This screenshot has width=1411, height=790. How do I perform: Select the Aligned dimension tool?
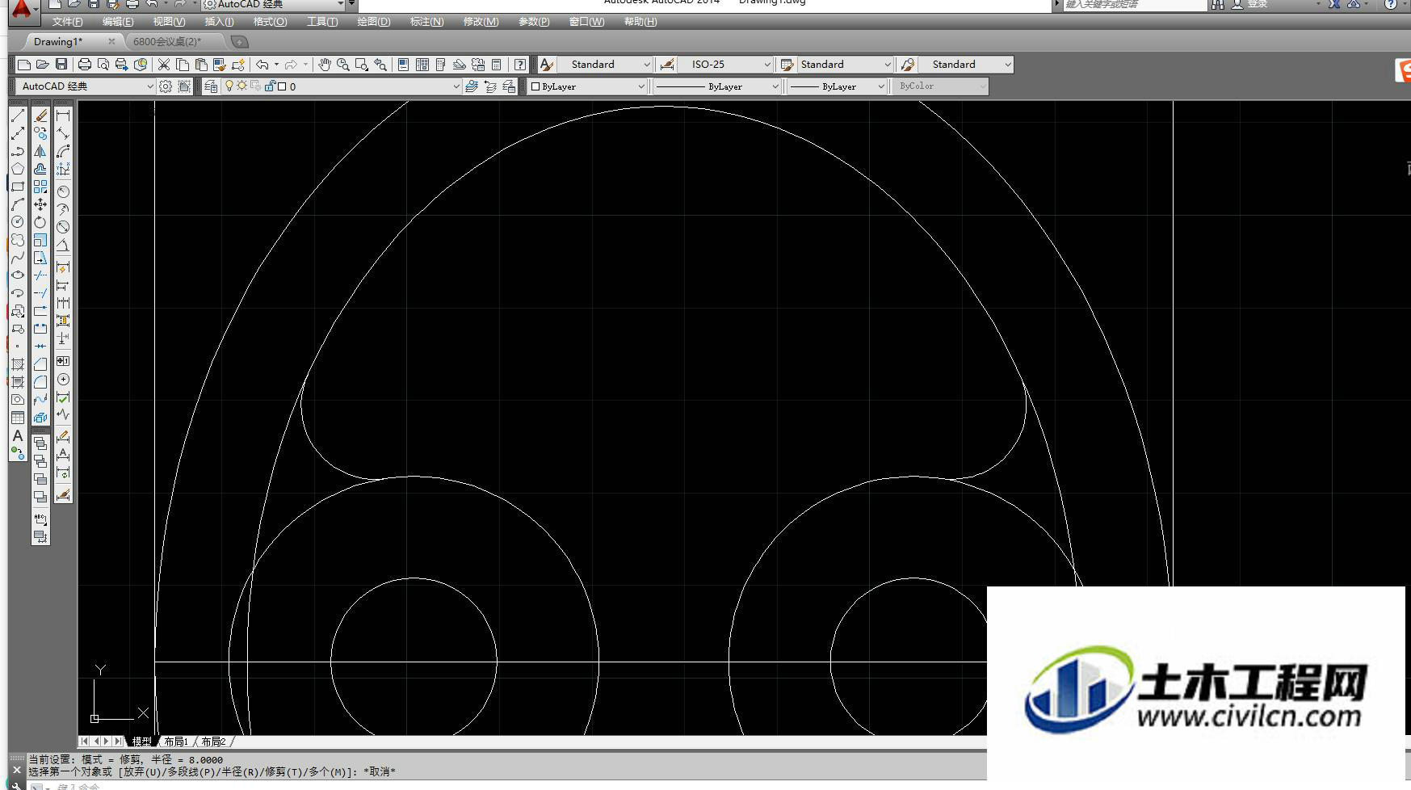coord(63,133)
